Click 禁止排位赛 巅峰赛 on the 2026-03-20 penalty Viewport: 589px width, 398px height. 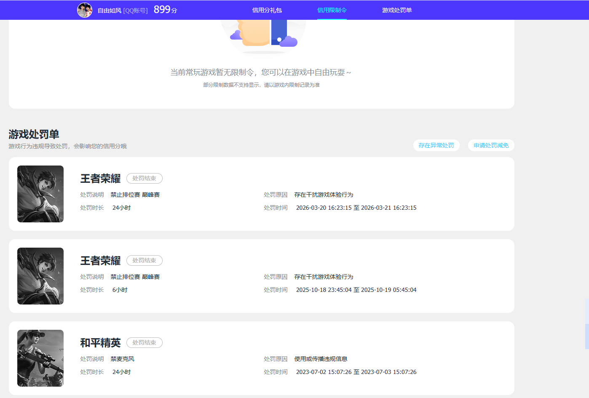(135, 195)
